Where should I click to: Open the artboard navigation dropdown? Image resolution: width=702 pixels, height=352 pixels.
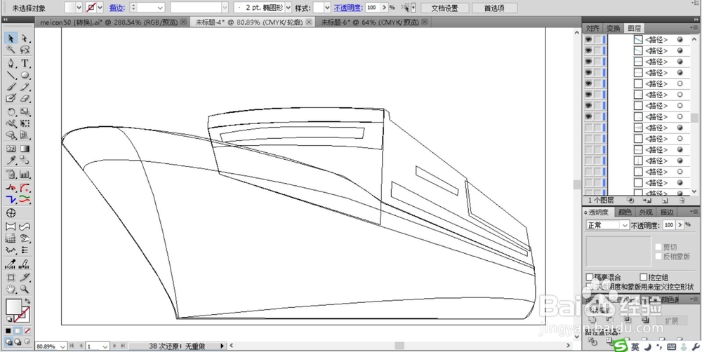pos(105,346)
